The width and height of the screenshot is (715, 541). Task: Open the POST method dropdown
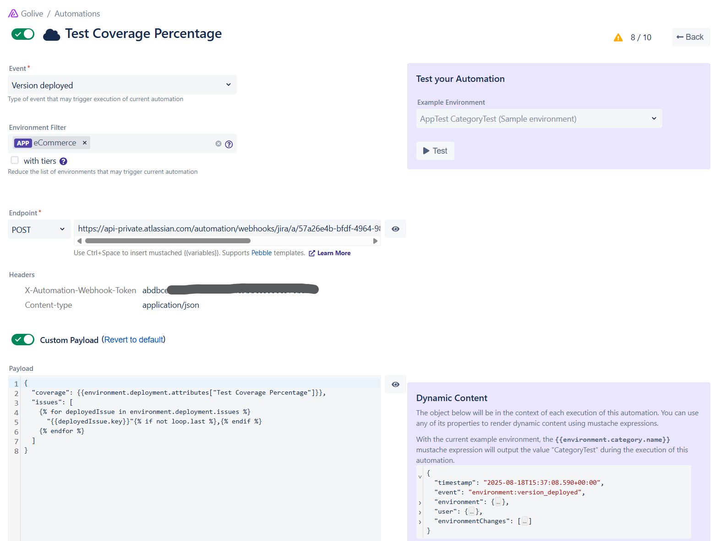tap(39, 230)
